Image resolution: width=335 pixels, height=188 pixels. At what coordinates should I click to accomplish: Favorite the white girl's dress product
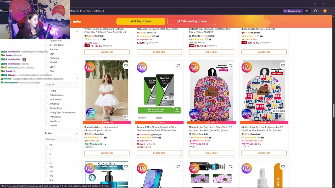coord(126,66)
